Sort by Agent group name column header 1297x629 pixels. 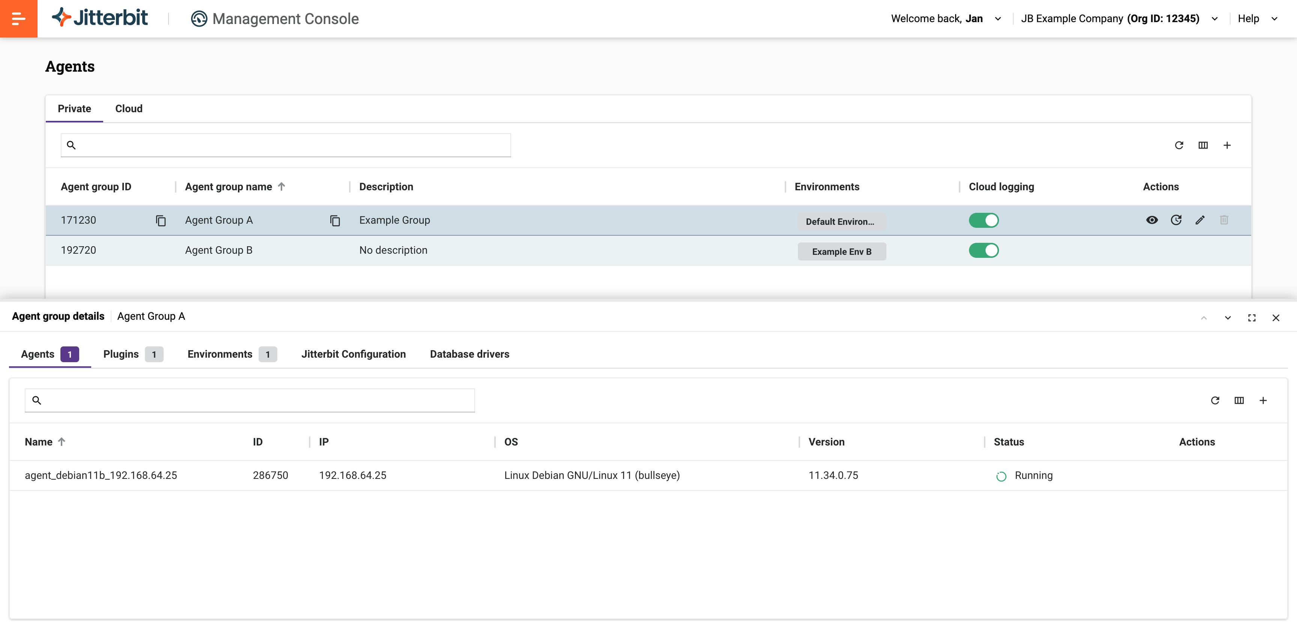229,187
